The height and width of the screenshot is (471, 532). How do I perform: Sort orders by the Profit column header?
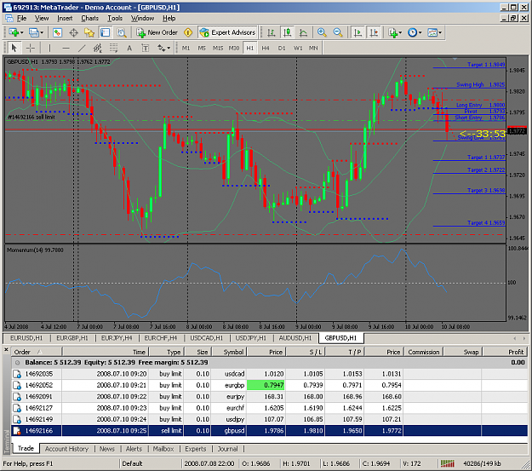click(506, 352)
